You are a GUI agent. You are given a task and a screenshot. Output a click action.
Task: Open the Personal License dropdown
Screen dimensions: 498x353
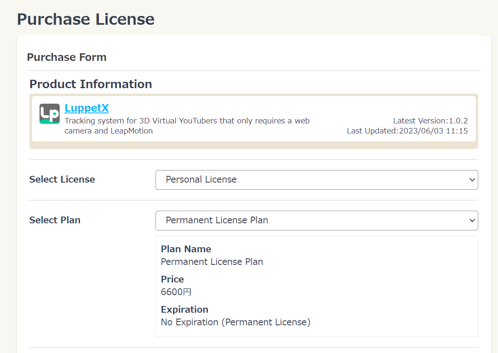tap(316, 180)
